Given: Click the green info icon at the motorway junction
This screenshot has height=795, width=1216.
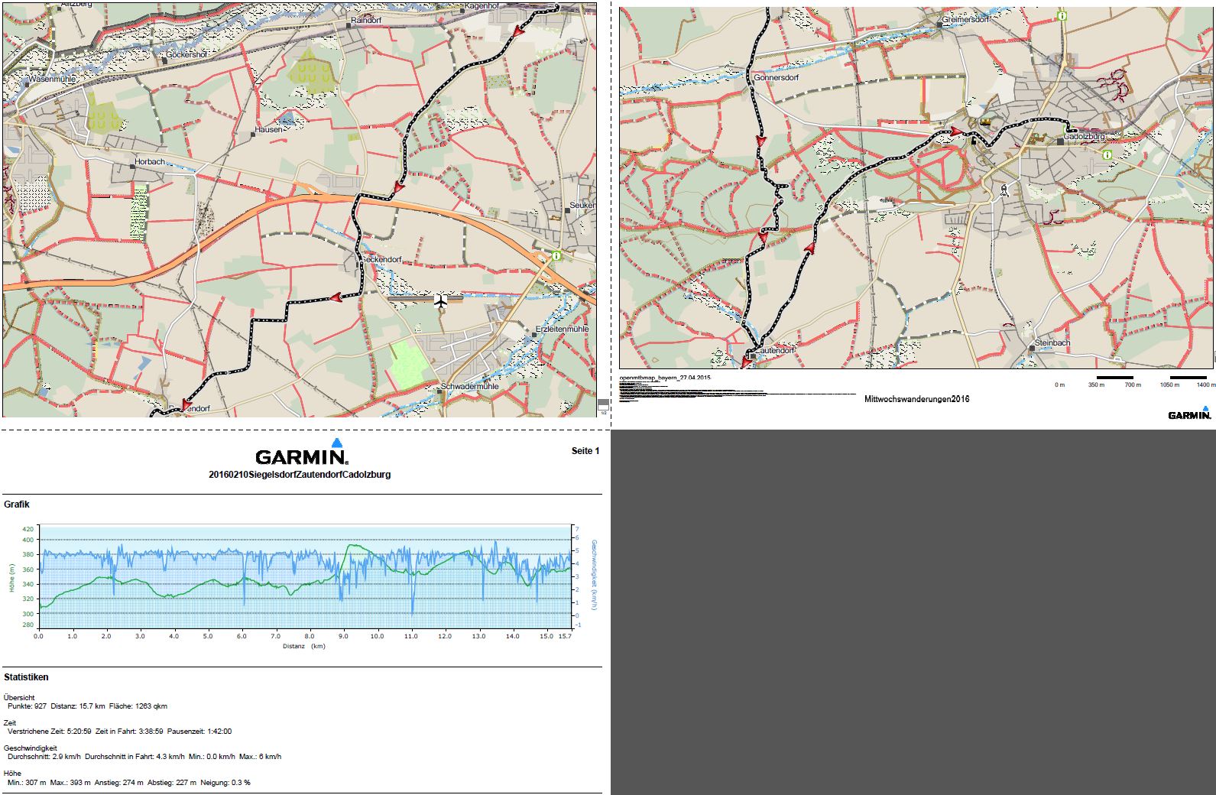Looking at the screenshot, I should pos(556,256).
